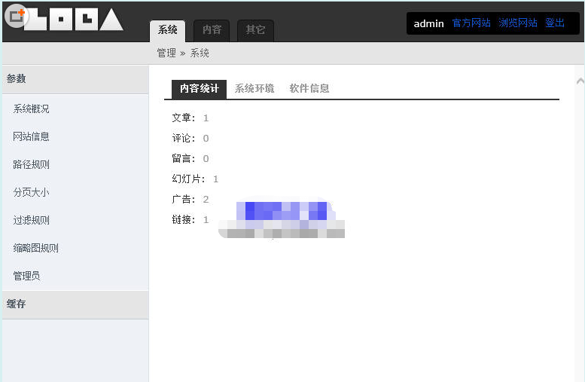This screenshot has height=382, width=585.
Task: Switch to the 系统 top tab
Action: (x=167, y=30)
